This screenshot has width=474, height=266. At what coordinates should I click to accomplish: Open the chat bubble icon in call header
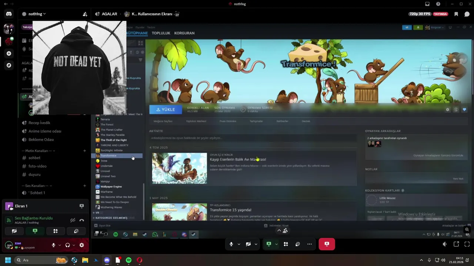tap(467, 14)
